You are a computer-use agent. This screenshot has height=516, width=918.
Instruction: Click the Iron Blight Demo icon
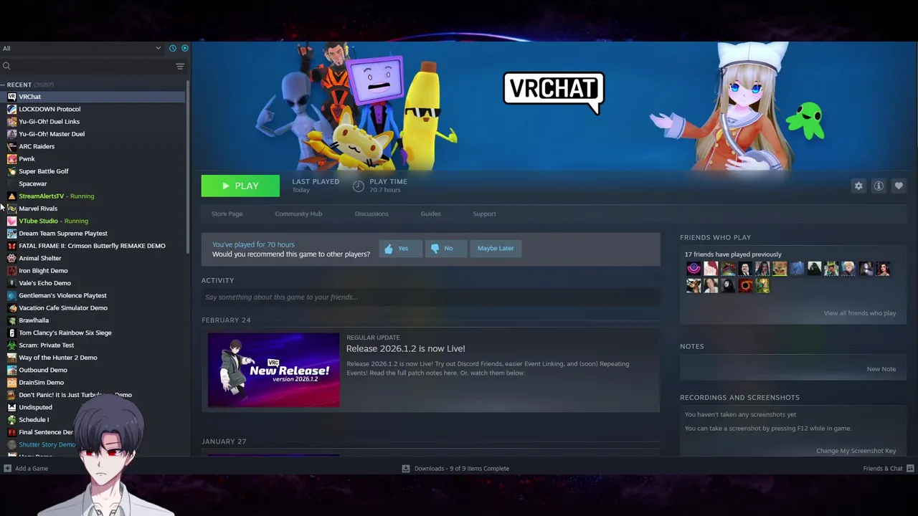(x=11, y=271)
